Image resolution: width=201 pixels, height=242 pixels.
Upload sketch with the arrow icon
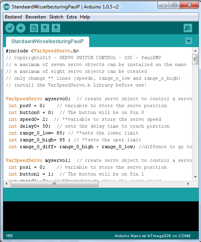21,28
